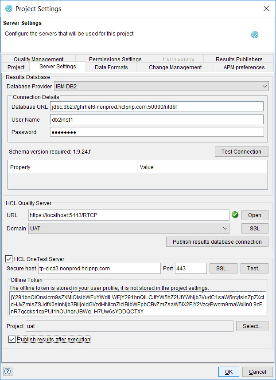Image resolution: width=276 pixels, height=380 pixels.
Task: Click the green connection status checkmark icon
Action: point(235,214)
